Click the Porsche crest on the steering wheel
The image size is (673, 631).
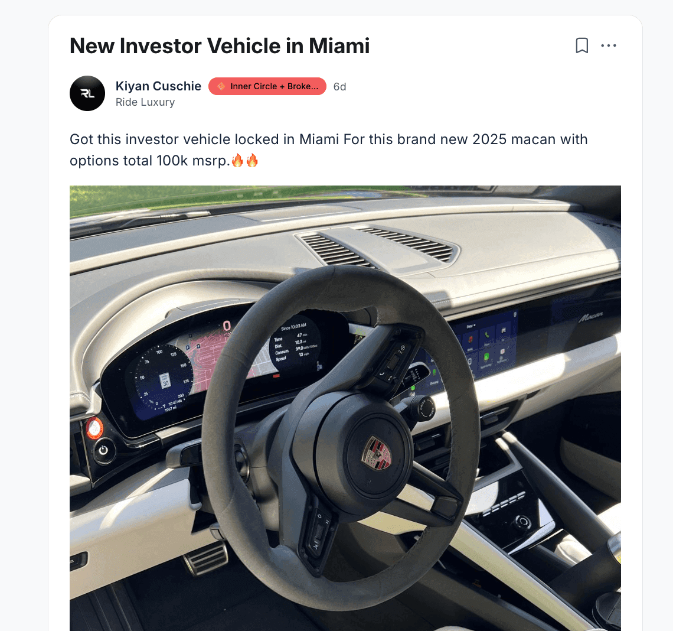coord(377,454)
